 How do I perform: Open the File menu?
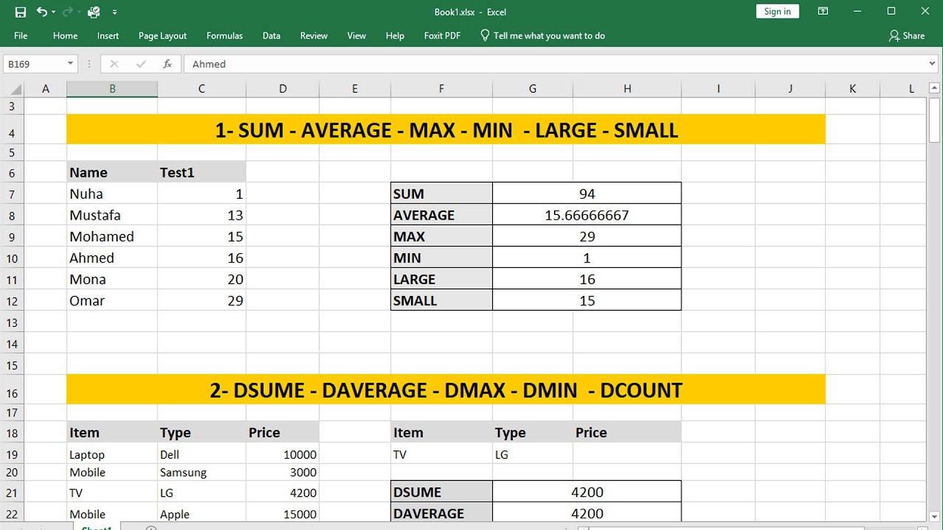pos(21,35)
